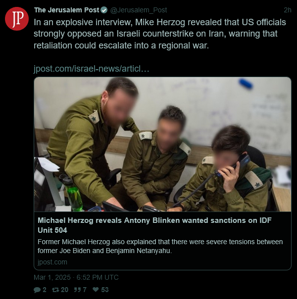This screenshot has height=299, width=297.
Task: Click the reply speech bubble icon
Action: point(37,290)
